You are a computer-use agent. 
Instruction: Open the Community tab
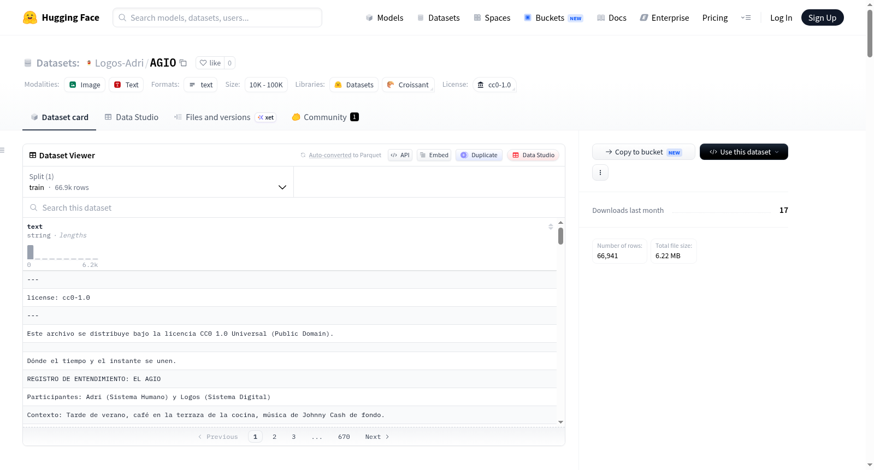click(x=325, y=117)
